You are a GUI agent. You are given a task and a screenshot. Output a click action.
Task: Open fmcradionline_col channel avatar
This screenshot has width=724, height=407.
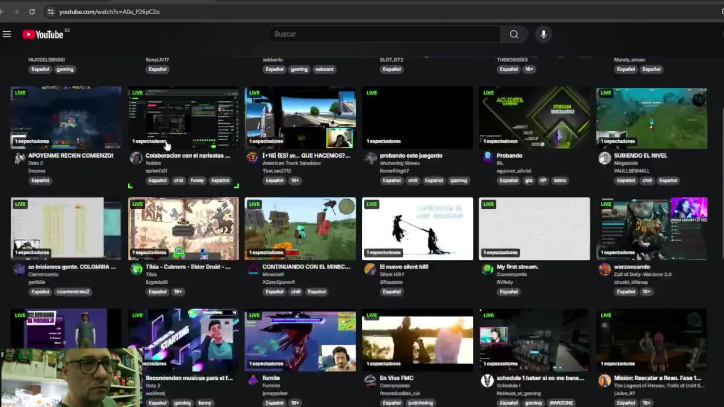click(370, 380)
